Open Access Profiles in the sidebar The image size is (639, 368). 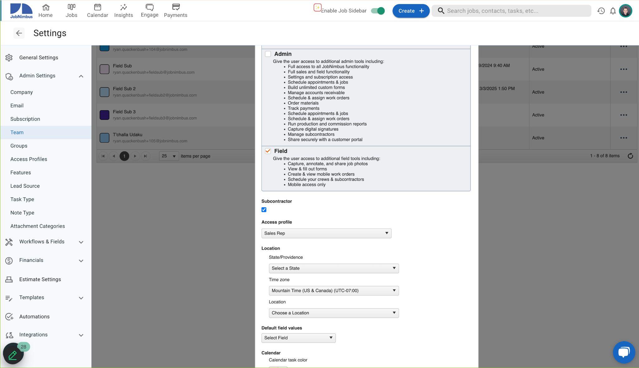(29, 159)
